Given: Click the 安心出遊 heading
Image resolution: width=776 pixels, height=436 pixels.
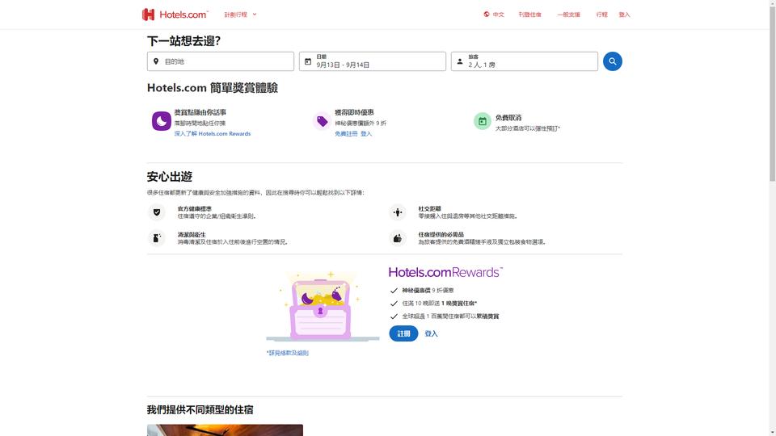Looking at the screenshot, I should [x=169, y=177].
